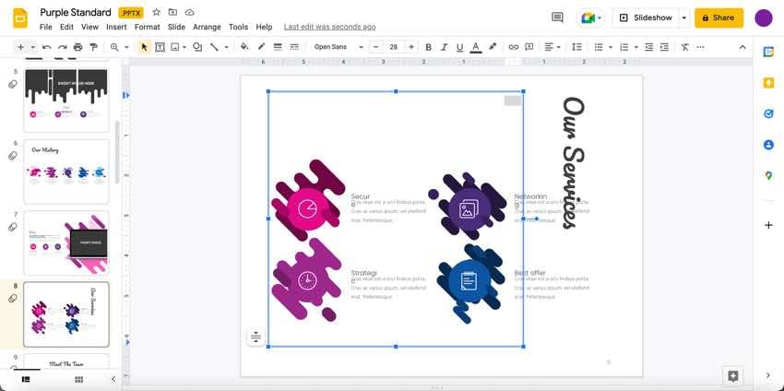Toggle Underline formatting

[x=459, y=47]
